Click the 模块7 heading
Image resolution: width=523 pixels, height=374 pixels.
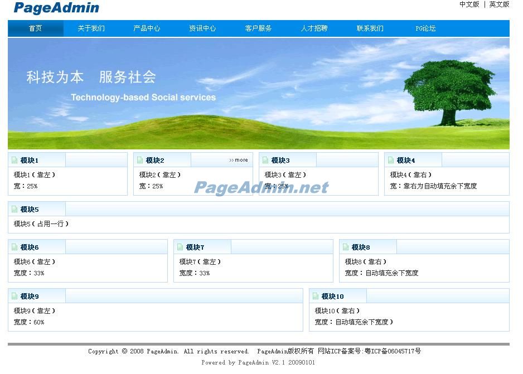[x=195, y=247]
